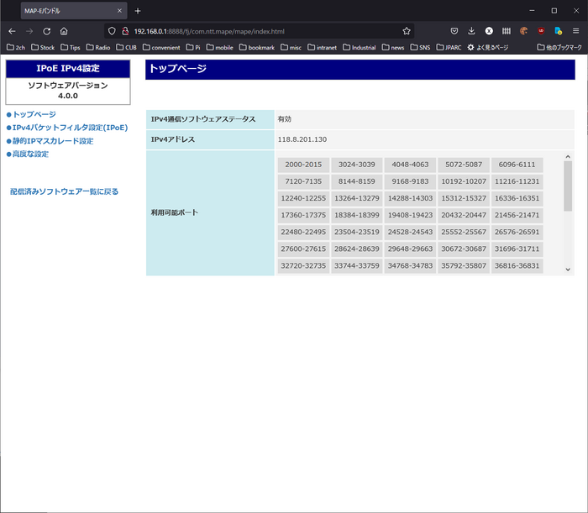The image size is (588, 513).
Task: Click port range 10192-10207
Action: (x=464, y=181)
